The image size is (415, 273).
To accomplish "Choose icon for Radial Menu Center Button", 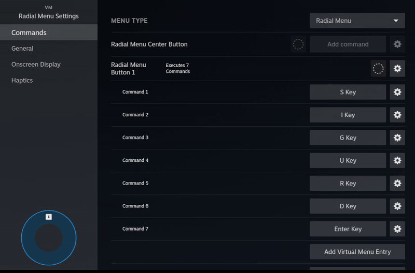I will pos(298,44).
